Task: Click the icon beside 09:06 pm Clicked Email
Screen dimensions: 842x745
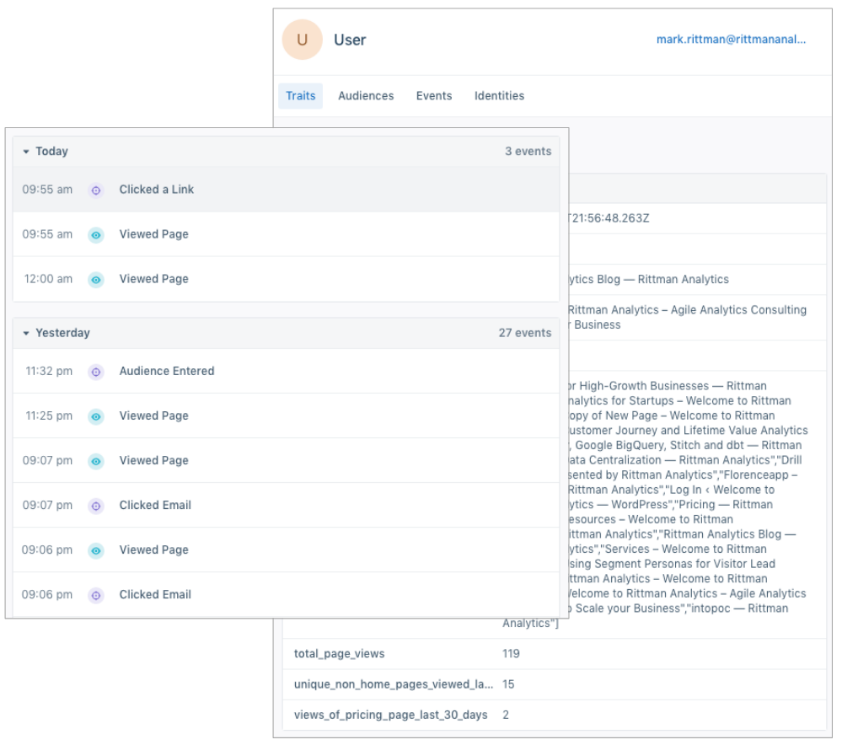Action: pyautogui.click(x=96, y=595)
